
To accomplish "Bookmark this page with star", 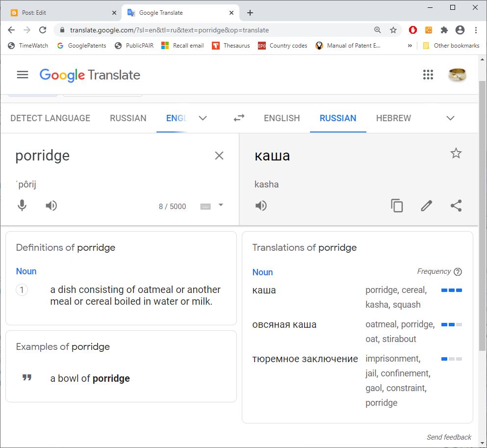I will 393,30.
